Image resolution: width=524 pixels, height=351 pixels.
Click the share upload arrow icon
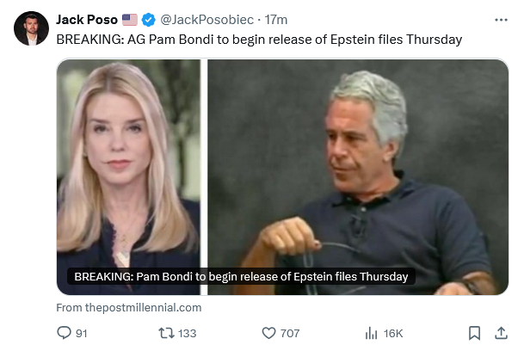[501, 333]
